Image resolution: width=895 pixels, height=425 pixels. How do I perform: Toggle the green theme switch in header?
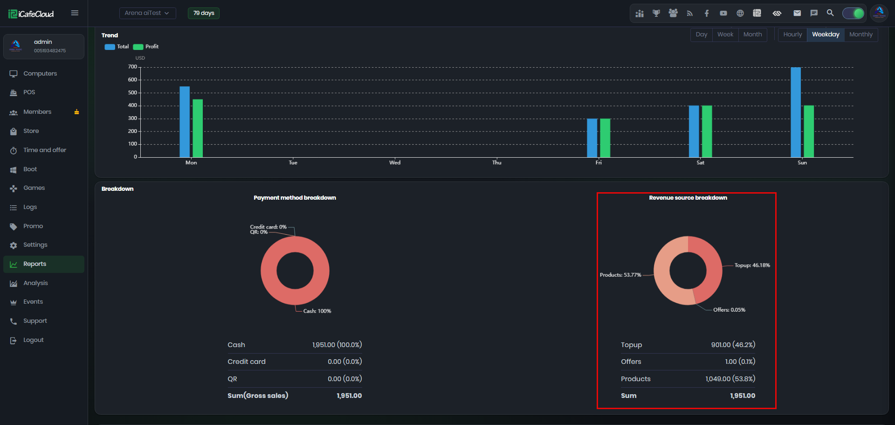coord(854,13)
